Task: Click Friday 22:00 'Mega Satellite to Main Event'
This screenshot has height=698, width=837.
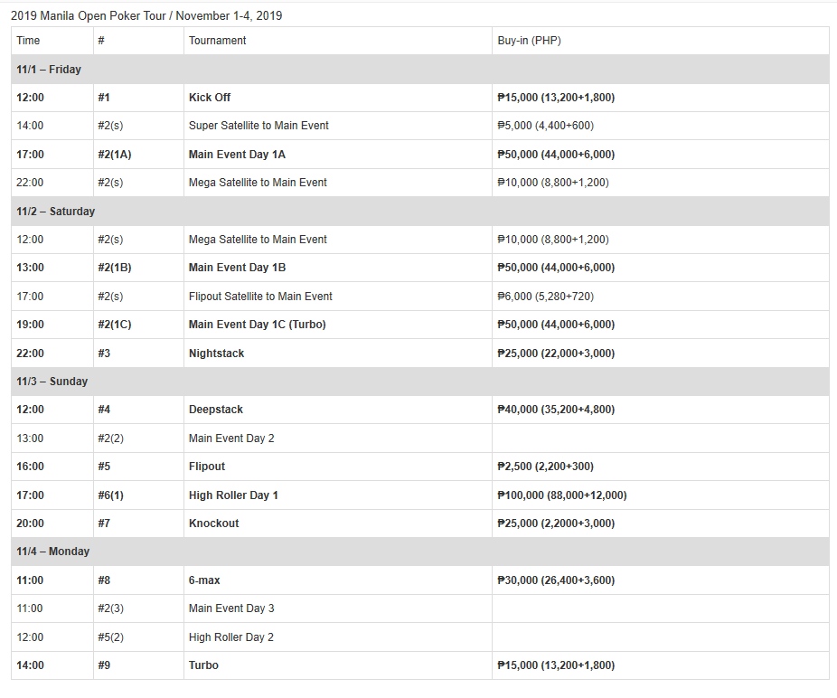Action: (x=338, y=183)
